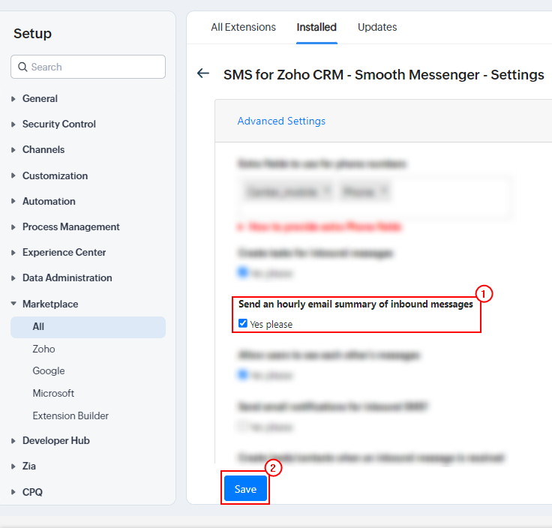Click the back arrow next to settings title
The height and width of the screenshot is (528, 552).
(x=203, y=73)
